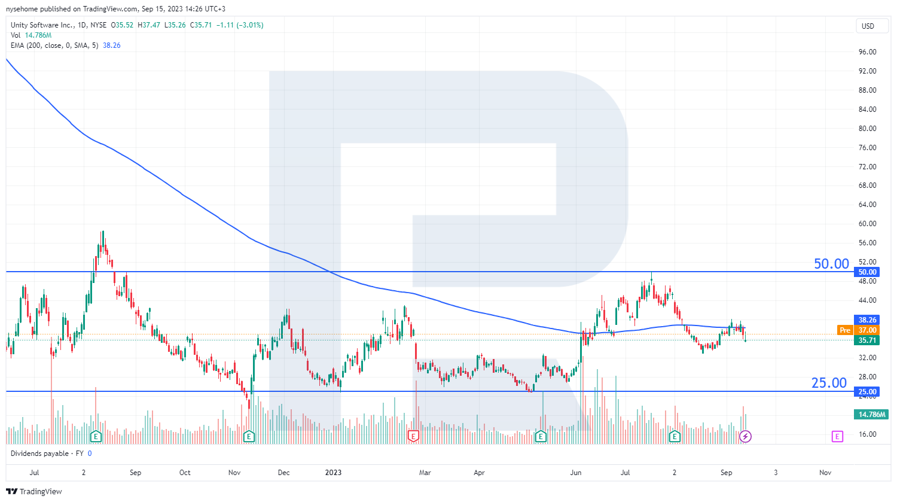Click the Apr label on the time axis
897x502 pixels.
point(479,473)
